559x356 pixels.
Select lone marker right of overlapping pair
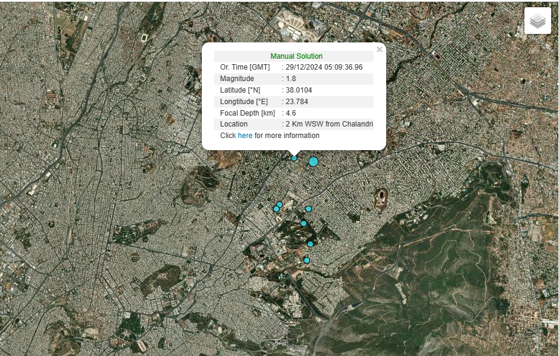tap(309, 209)
